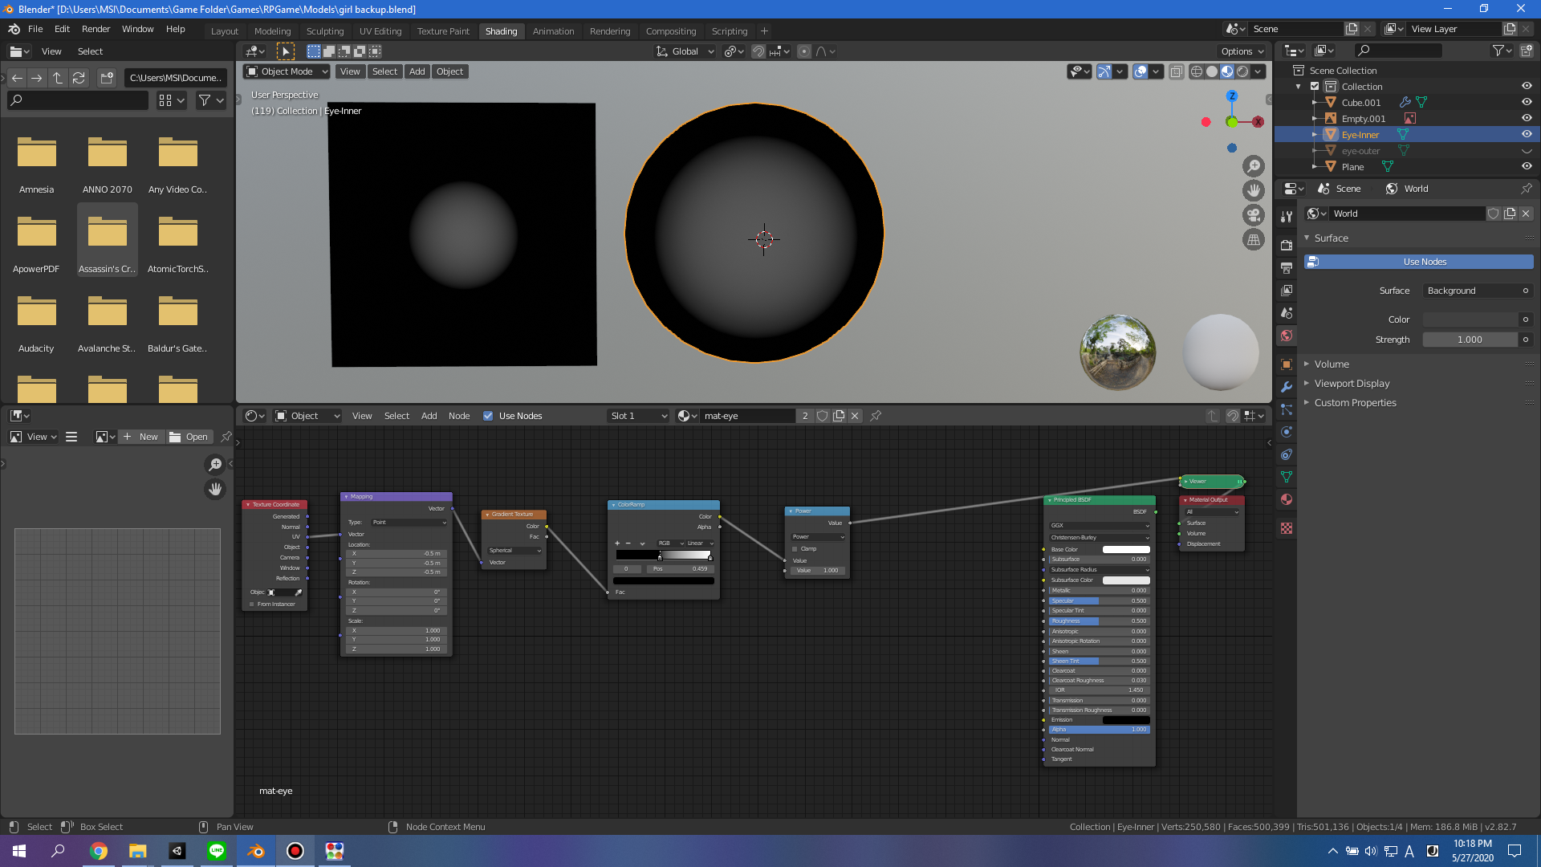Hide Plane with its eye icon

(x=1527, y=167)
